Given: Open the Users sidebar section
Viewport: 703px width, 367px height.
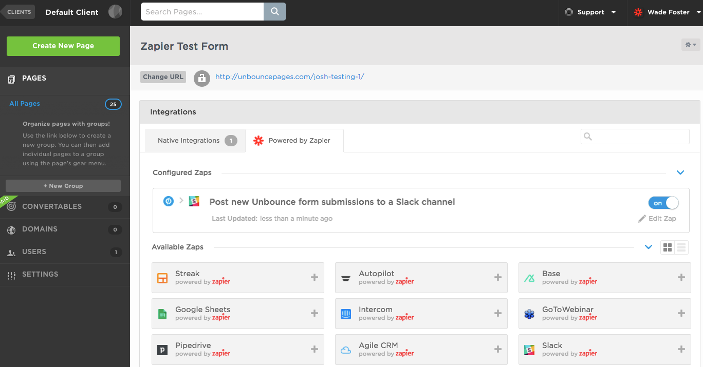Looking at the screenshot, I should tap(65, 252).
